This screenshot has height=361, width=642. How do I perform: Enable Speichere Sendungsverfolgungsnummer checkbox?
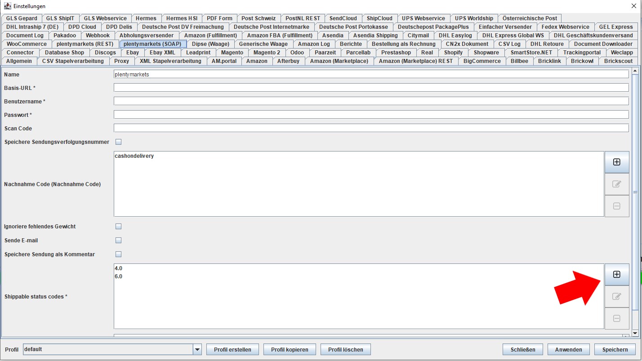[x=119, y=142]
